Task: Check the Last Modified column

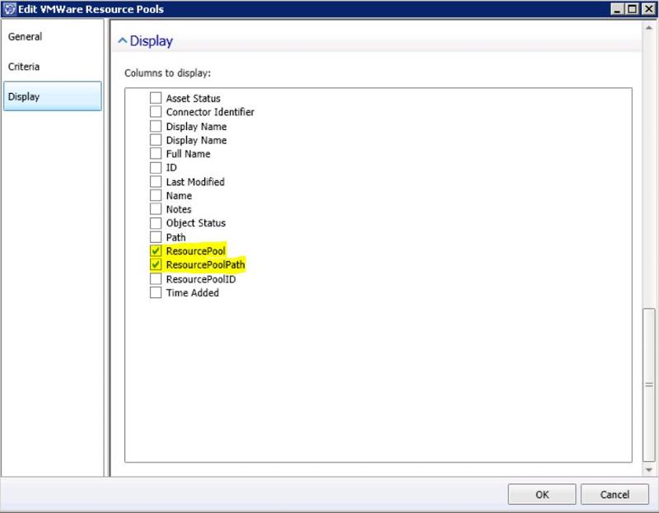Action: pos(156,181)
